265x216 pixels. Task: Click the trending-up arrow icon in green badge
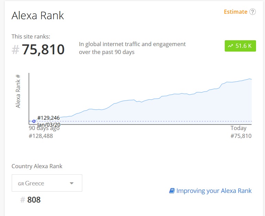(230, 46)
